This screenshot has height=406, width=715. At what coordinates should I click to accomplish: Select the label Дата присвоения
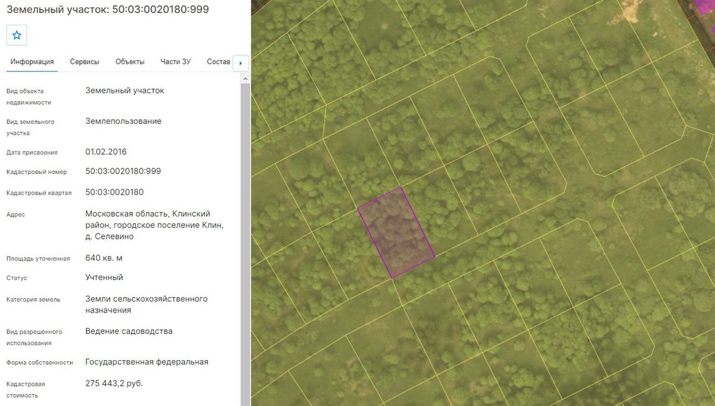click(x=32, y=152)
